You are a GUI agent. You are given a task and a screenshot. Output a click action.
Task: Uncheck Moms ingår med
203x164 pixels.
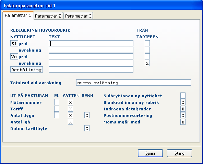pyautogui.click(x=183, y=122)
